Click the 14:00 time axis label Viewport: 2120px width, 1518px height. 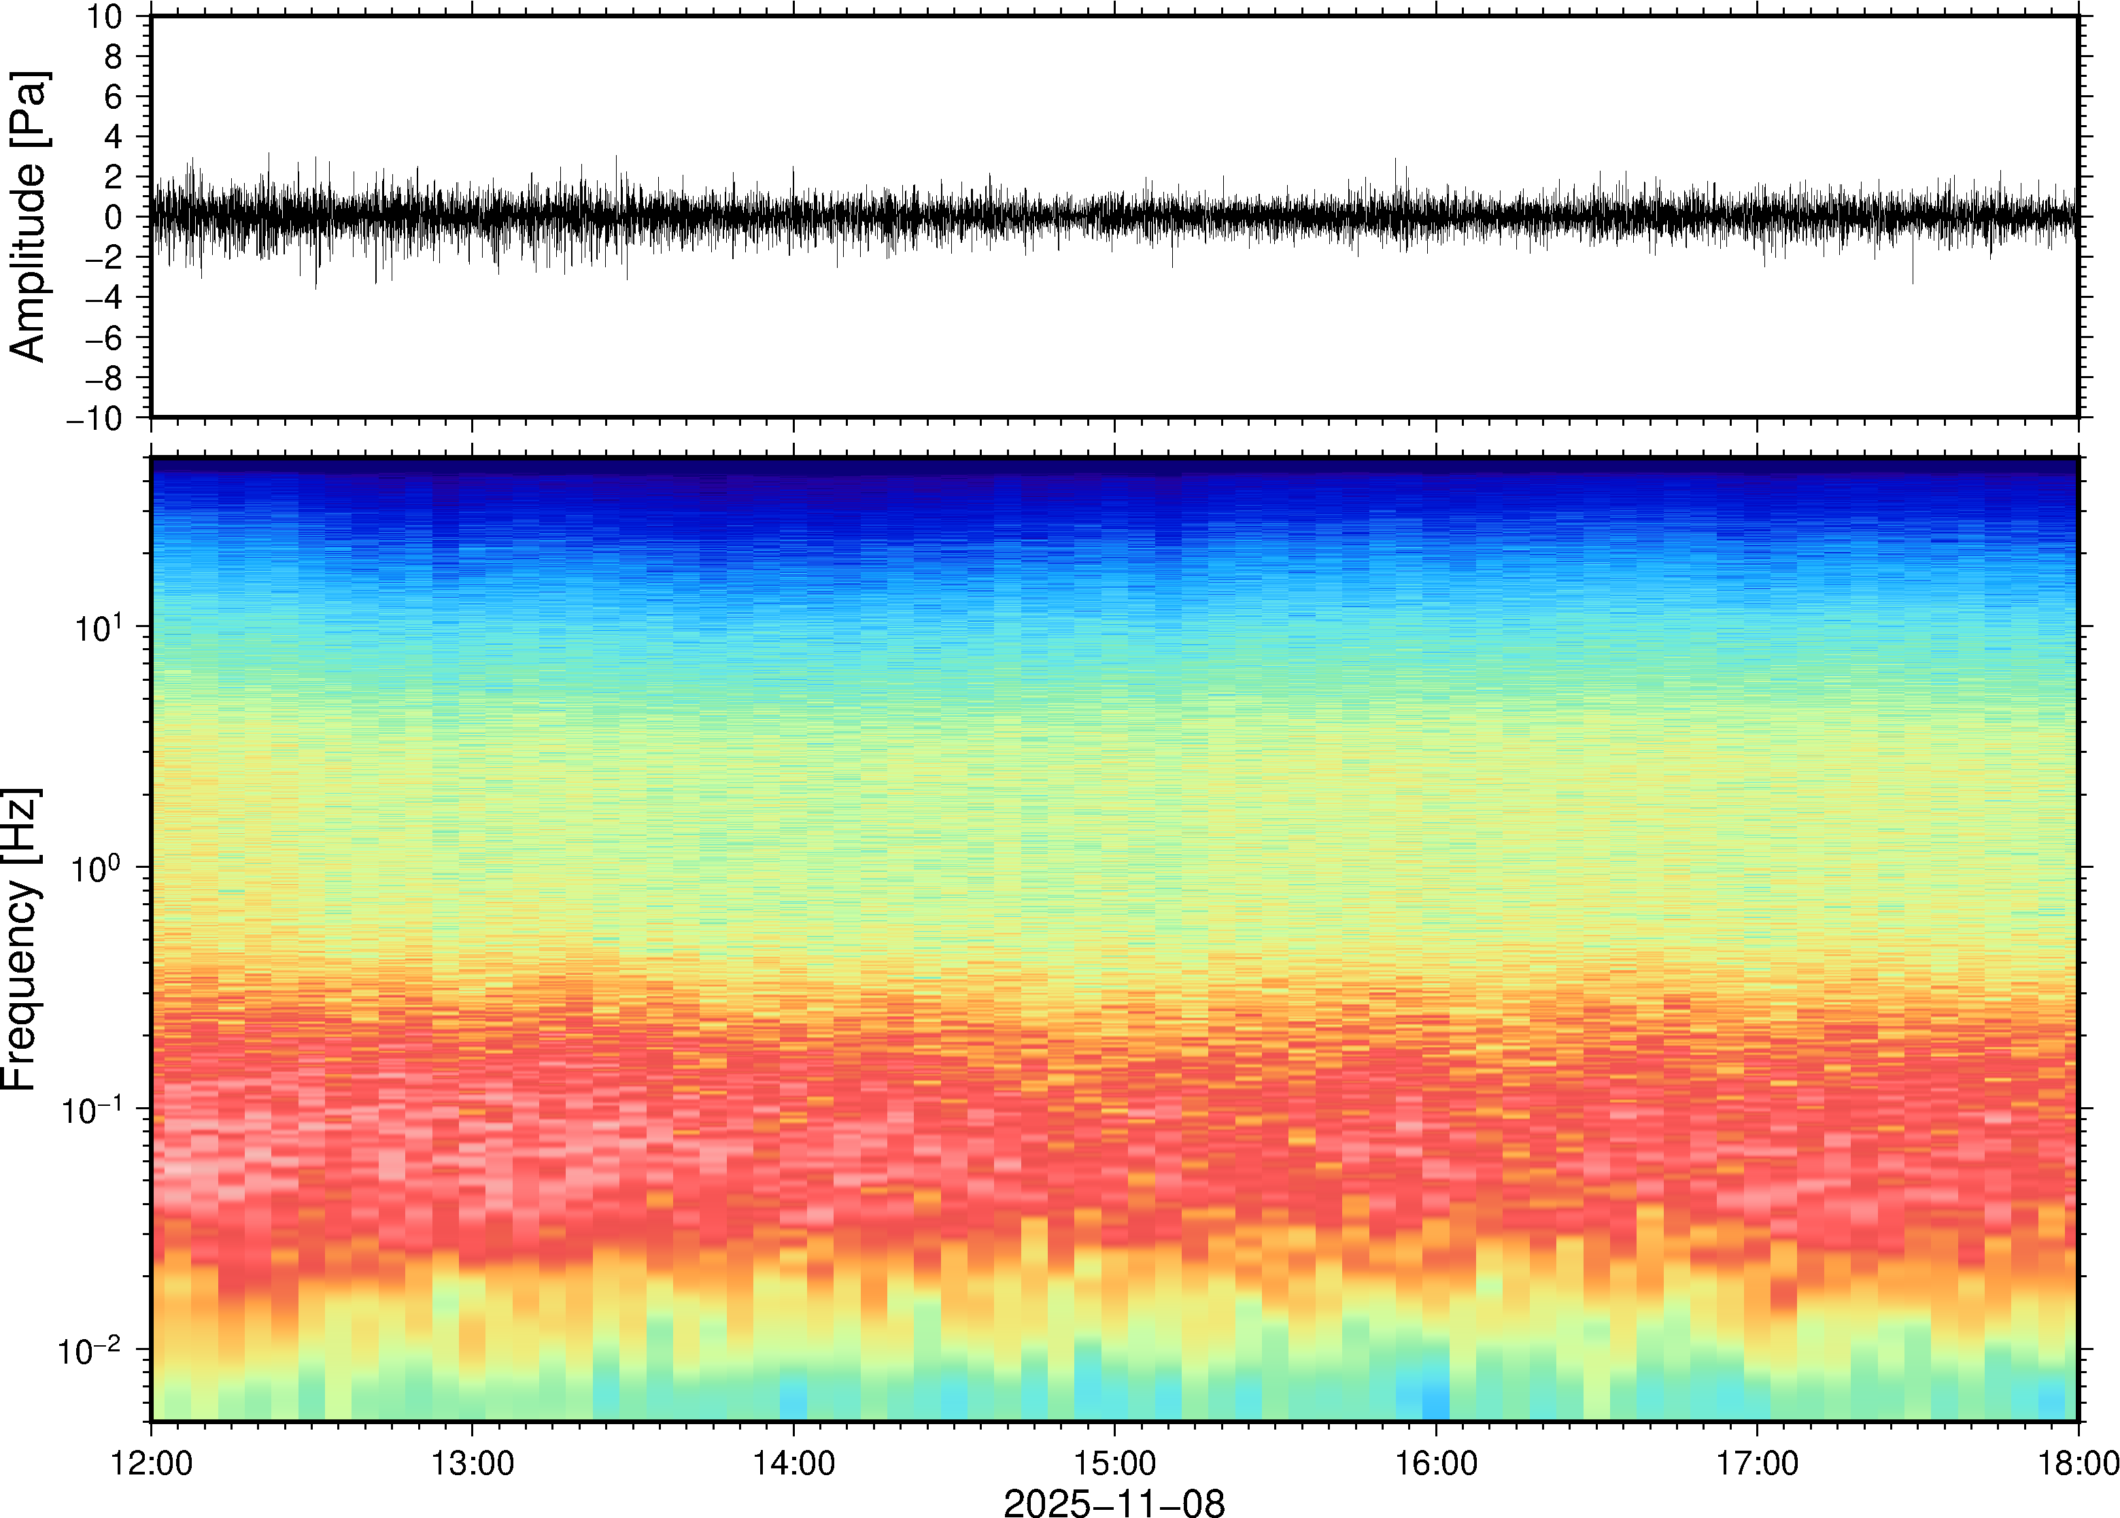tap(793, 1463)
